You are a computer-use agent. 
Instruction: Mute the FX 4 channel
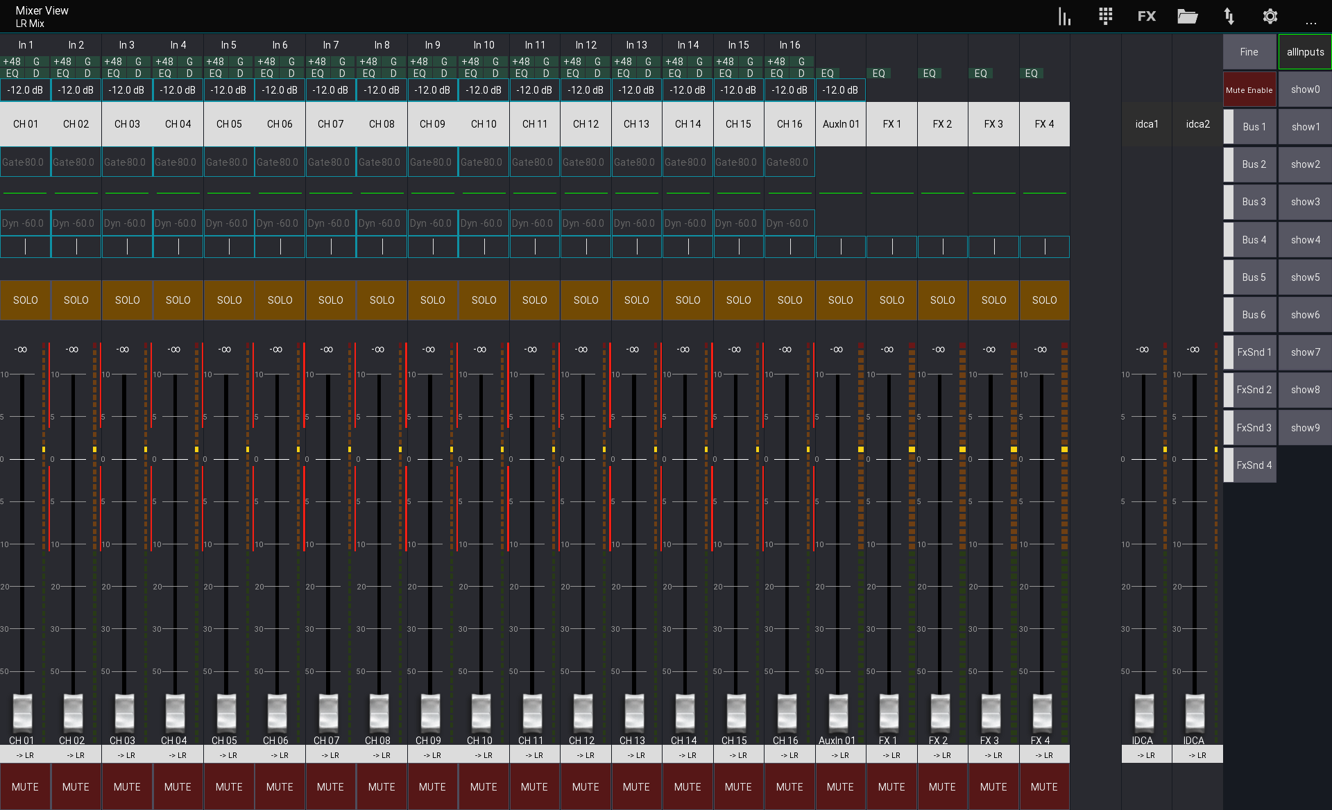[1044, 786]
